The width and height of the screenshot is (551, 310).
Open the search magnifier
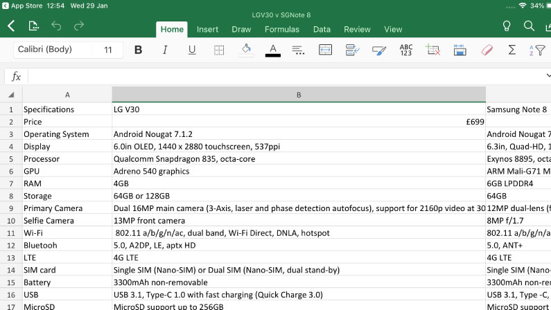529,26
